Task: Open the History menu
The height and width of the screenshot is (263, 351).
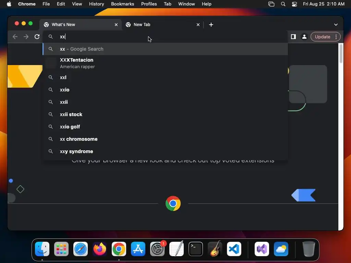Action: pos(96,4)
